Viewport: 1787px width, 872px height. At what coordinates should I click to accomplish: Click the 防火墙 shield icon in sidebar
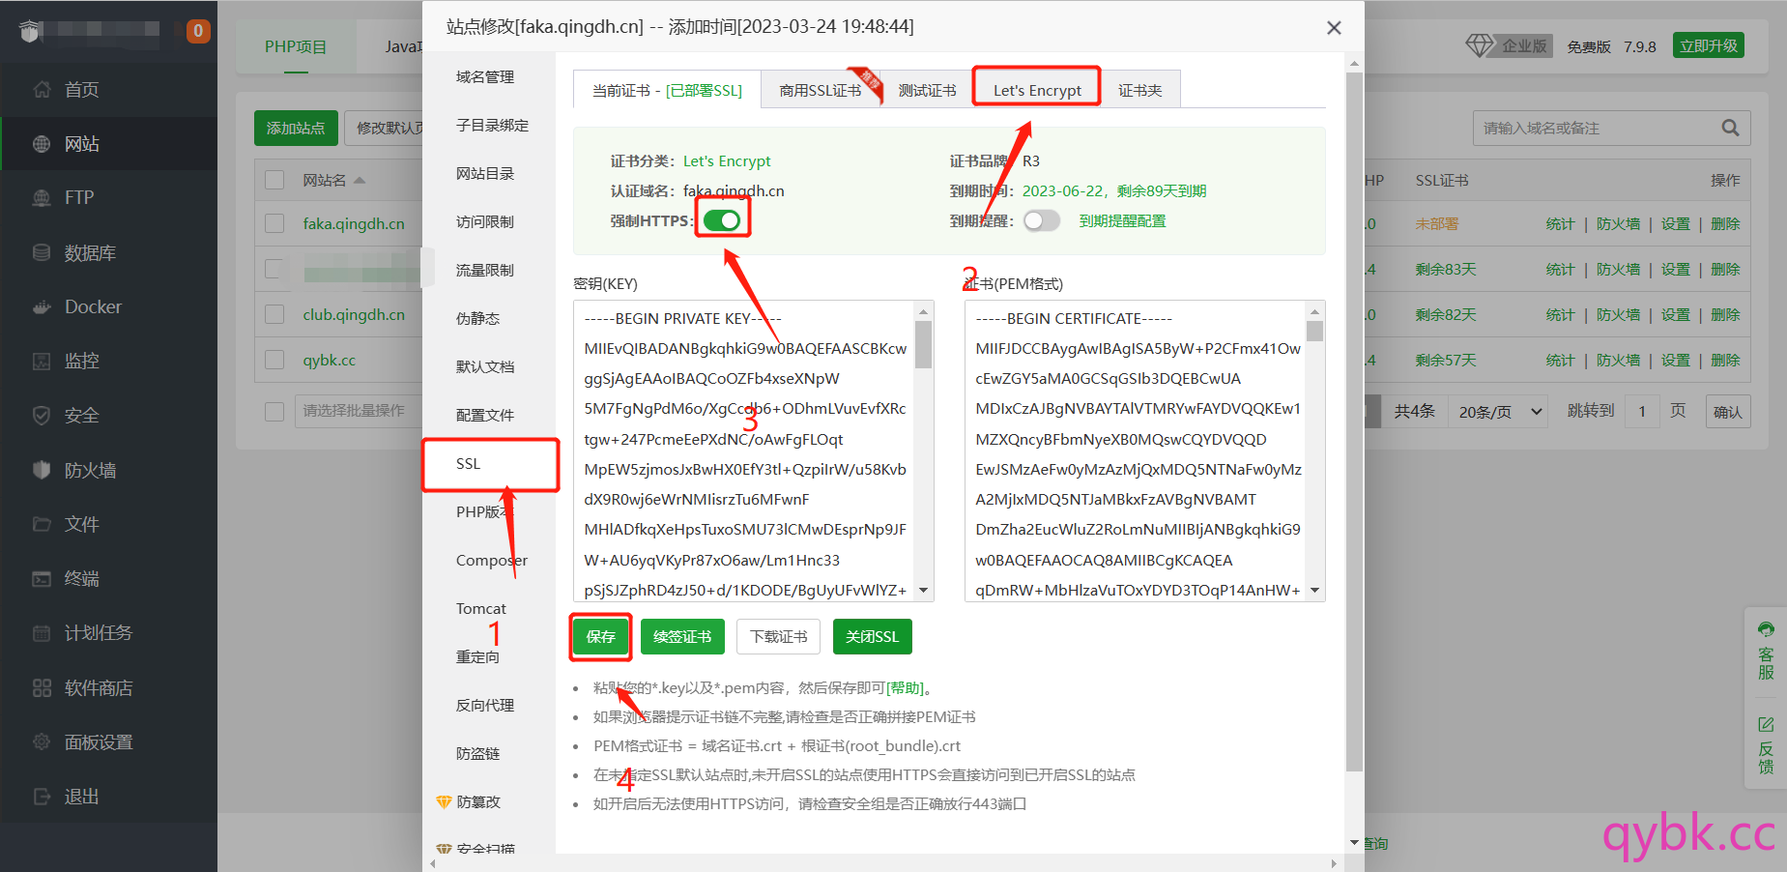(42, 470)
